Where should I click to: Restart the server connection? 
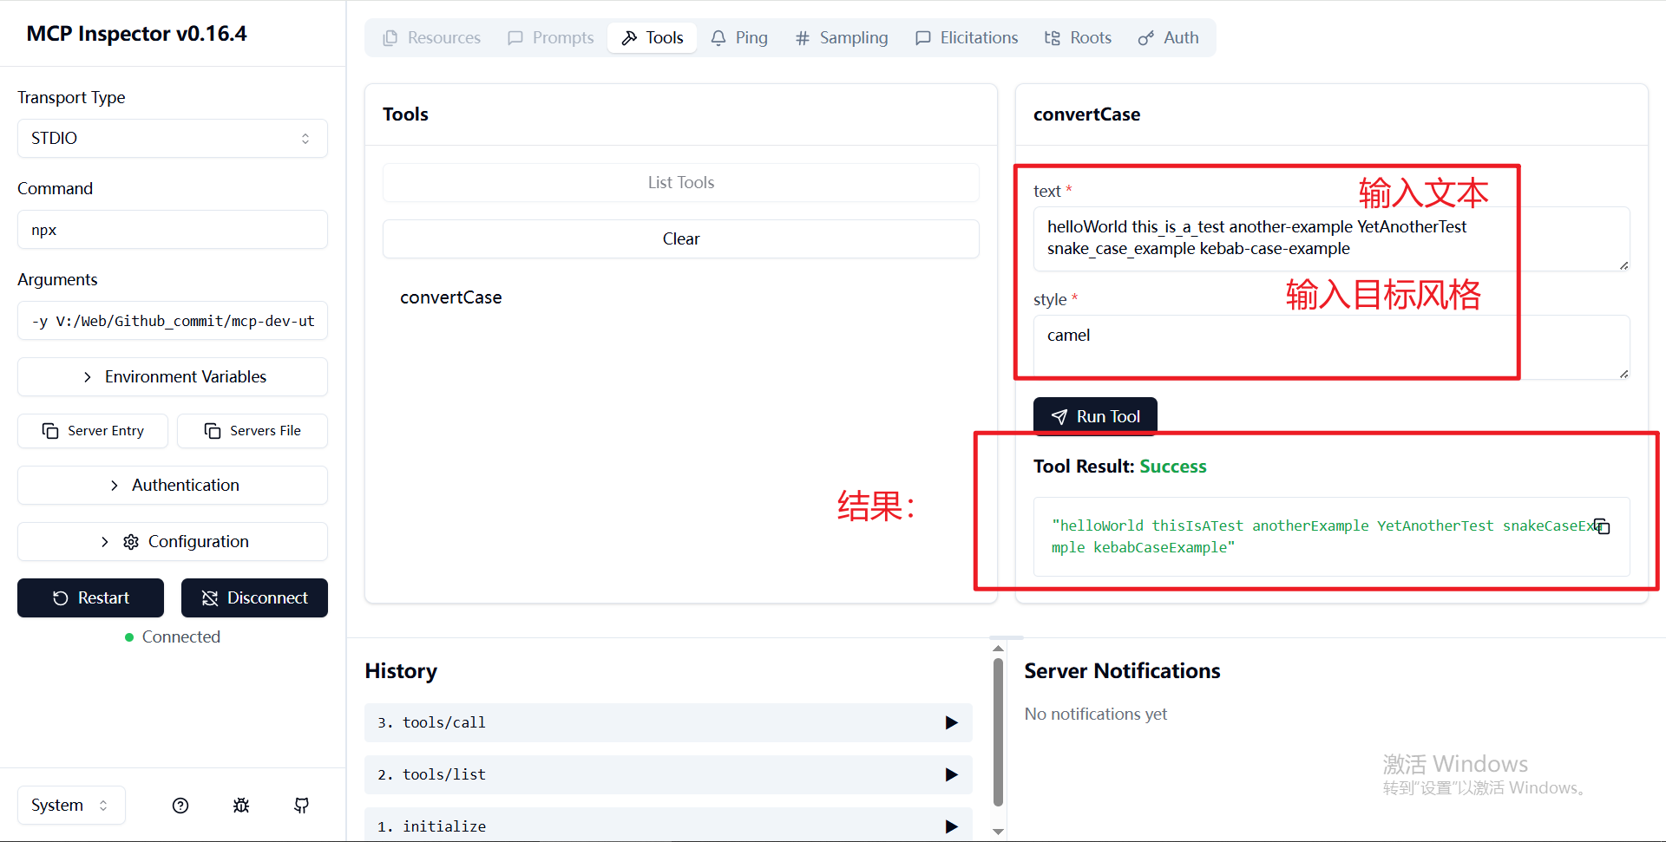[x=90, y=597]
